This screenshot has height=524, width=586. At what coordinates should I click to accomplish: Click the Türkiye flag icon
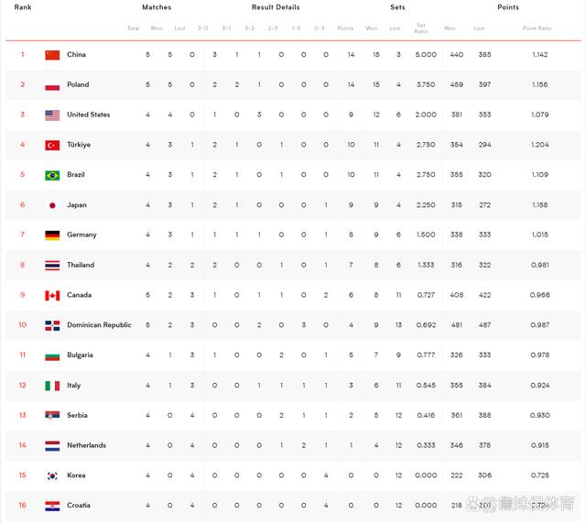coord(52,146)
